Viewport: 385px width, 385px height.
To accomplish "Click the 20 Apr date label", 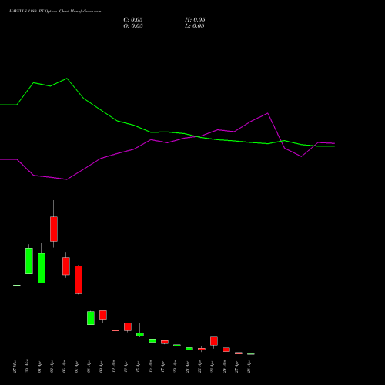I will [176, 367].
